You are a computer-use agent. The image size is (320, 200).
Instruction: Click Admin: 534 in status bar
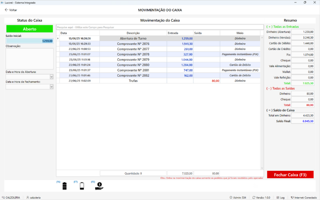pos(238,198)
